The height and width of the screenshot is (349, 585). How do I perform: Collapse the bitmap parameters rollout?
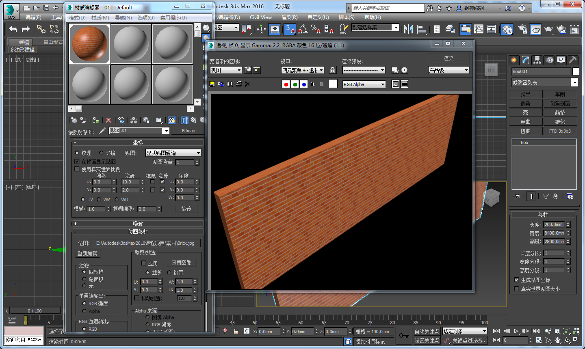point(138,232)
